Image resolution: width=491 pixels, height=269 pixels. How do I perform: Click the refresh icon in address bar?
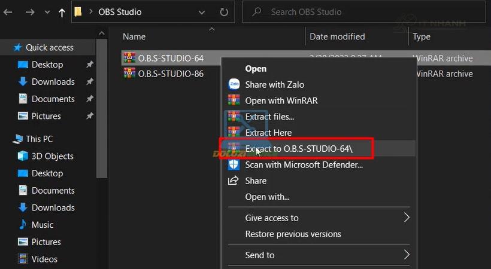pyautogui.click(x=224, y=12)
